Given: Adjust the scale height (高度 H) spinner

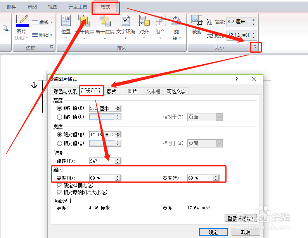Looking at the screenshot, I should click(118, 178).
